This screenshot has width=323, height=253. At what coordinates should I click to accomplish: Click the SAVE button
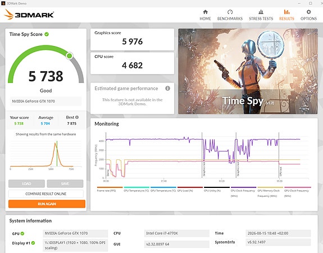coord(65,183)
